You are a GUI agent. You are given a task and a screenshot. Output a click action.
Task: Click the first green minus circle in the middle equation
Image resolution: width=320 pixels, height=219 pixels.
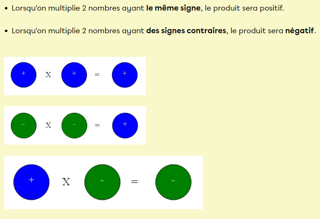23,125
